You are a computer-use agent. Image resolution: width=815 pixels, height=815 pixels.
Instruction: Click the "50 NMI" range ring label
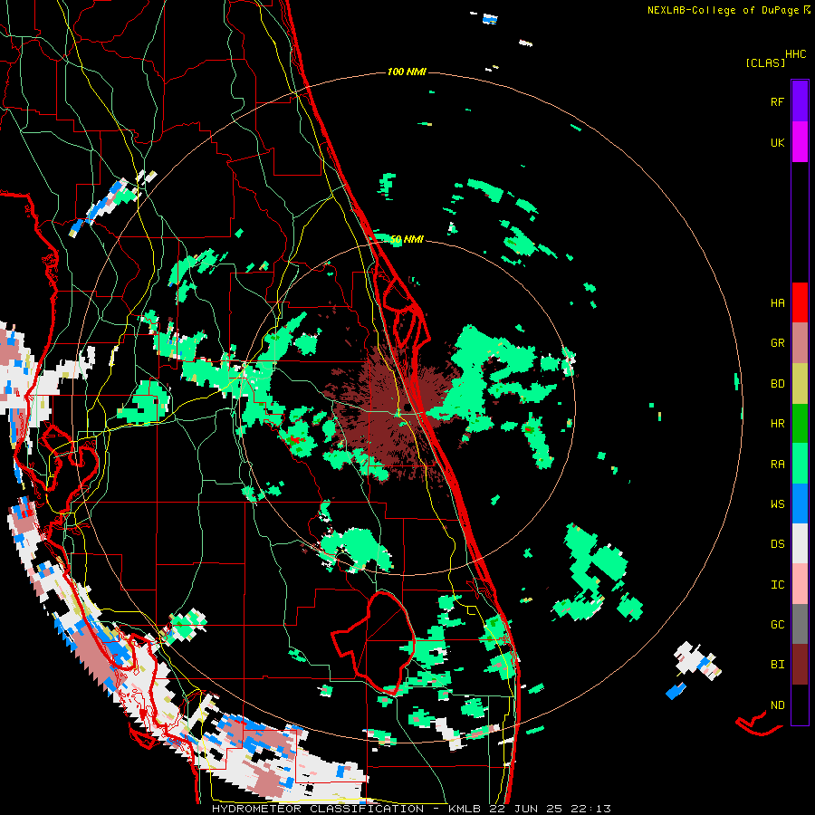(407, 240)
